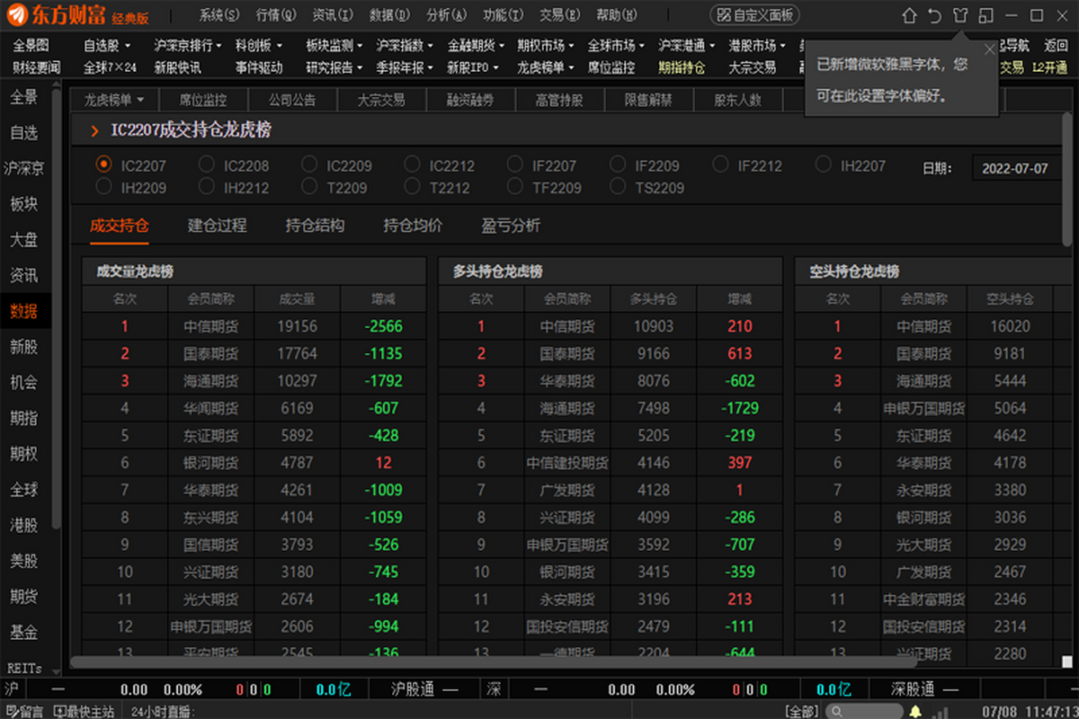
Task: Open the 数据(D) menu
Action: tap(389, 15)
